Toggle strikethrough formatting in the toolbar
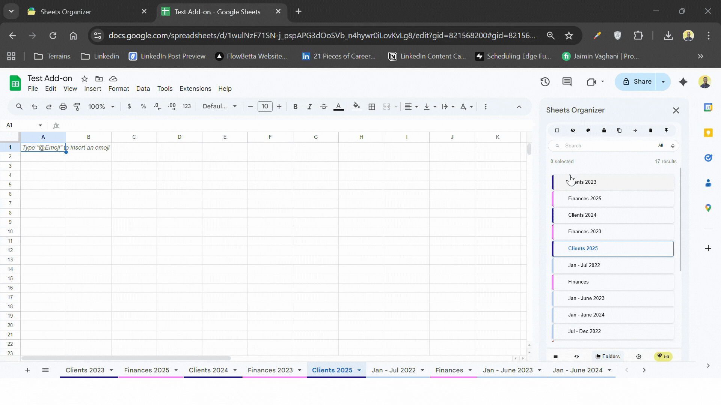This screenshot has height=405, width=721. (x=324, y=106)
